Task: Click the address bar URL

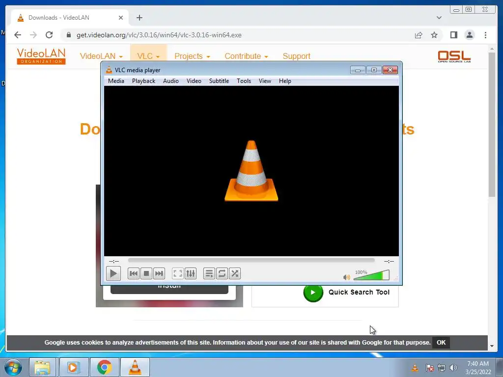Action: pyautogui.click(x=159, y=35)
